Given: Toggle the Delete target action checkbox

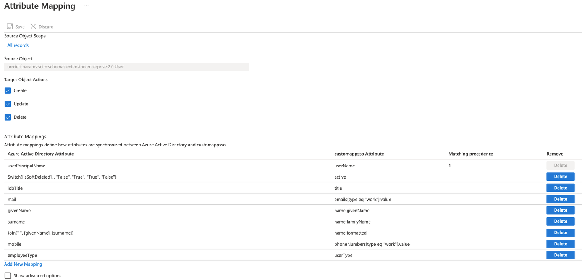Looking at the screenshot, I should (x=8, y=117).
